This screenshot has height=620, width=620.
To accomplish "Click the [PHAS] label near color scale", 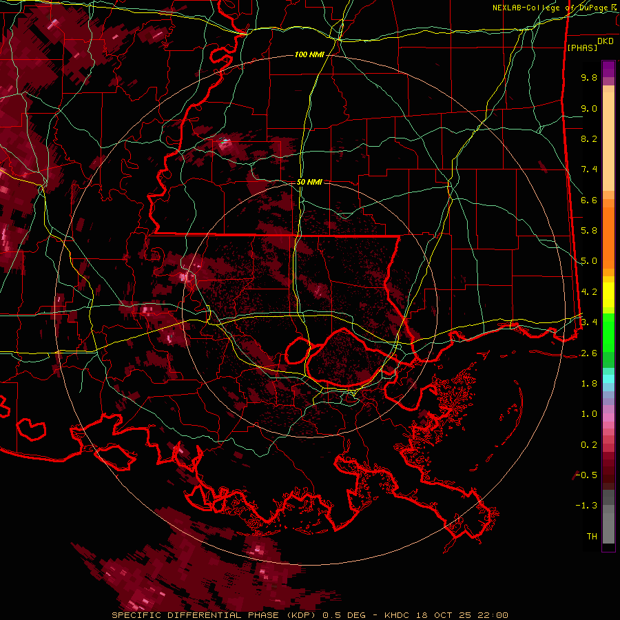I will [582, 48].
